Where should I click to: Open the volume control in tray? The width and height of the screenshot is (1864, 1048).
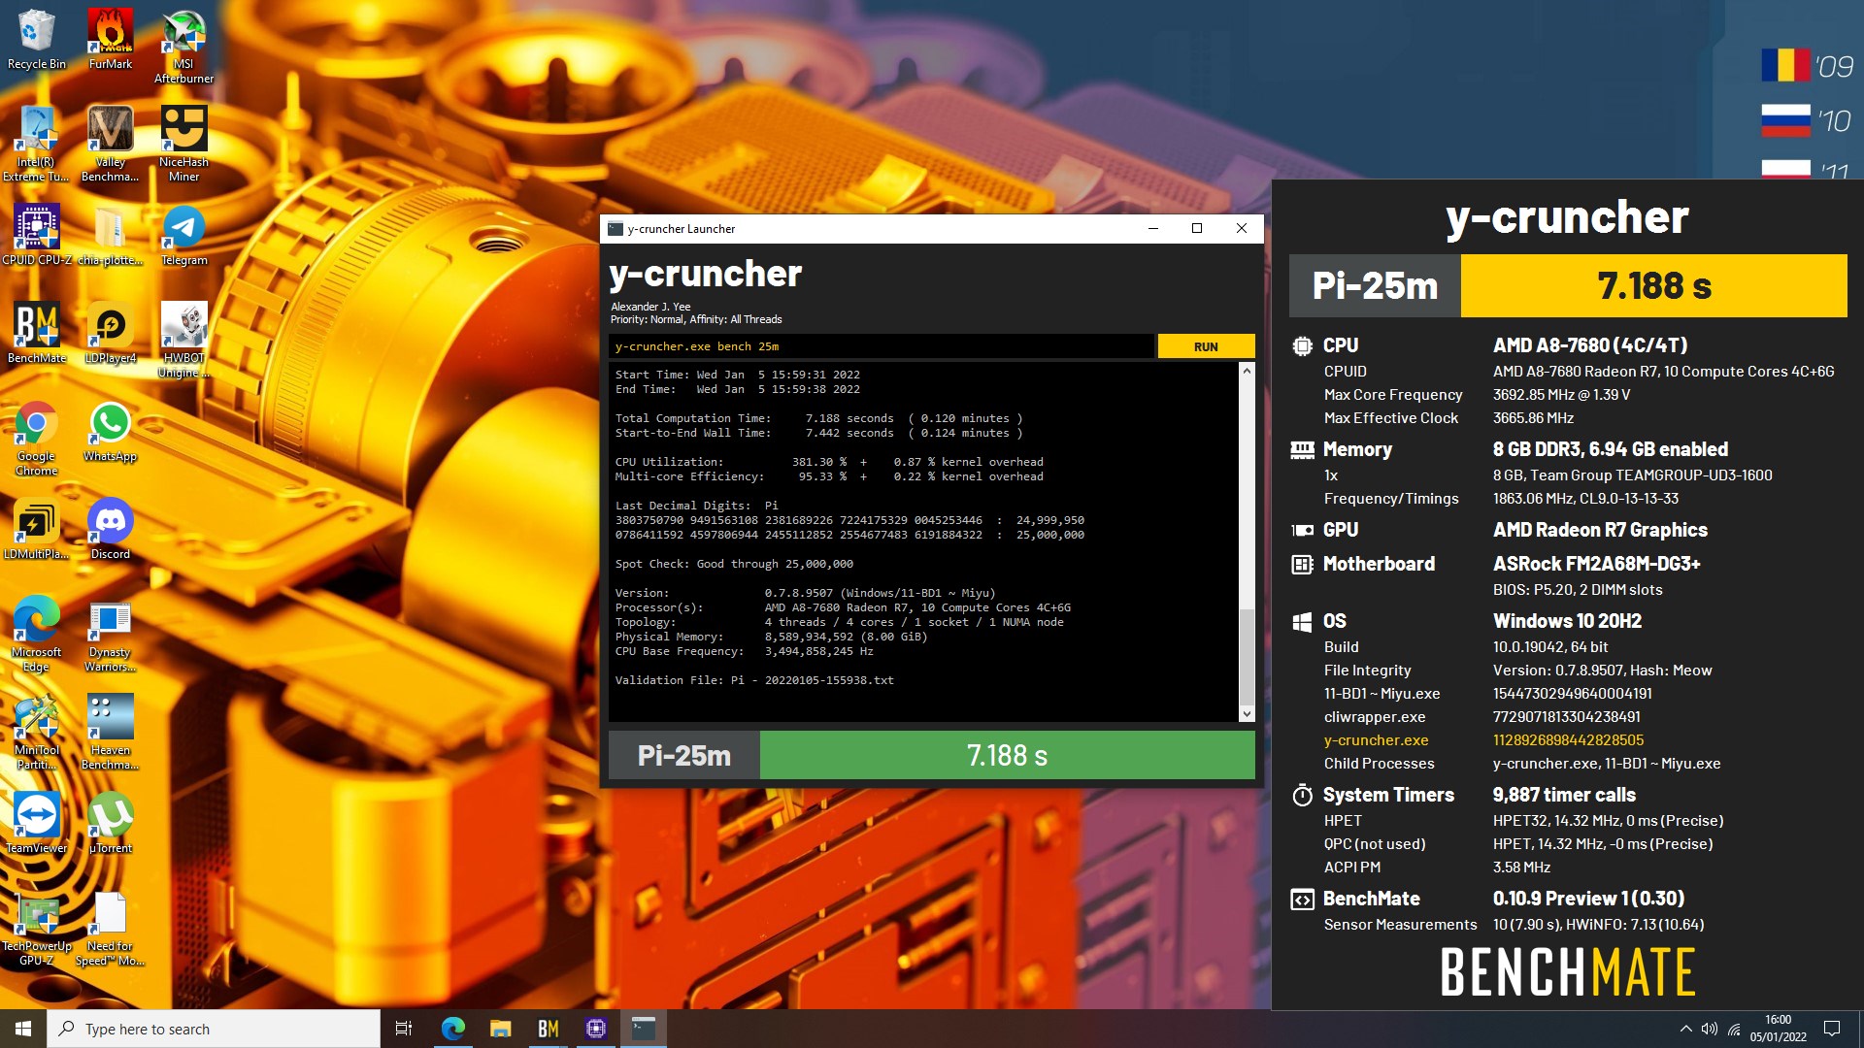coord(1709,1029)
